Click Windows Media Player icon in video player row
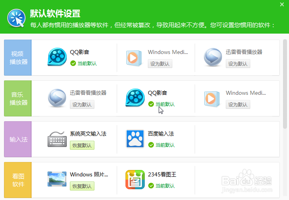This screenshot has height=200, width=289. pyautogui.click(x=134, y=58)
